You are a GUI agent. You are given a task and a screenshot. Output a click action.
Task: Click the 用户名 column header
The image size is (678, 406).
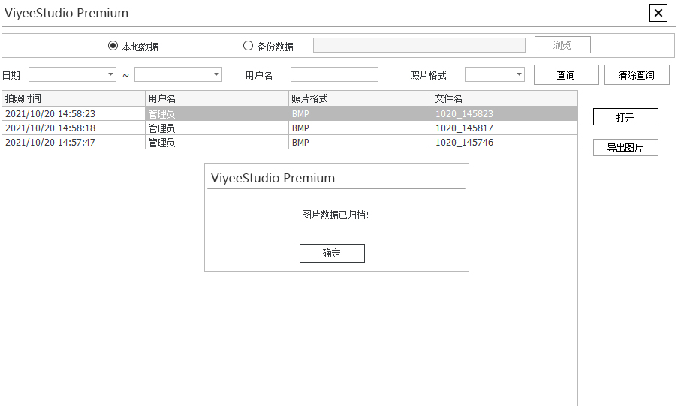[216, 98]
